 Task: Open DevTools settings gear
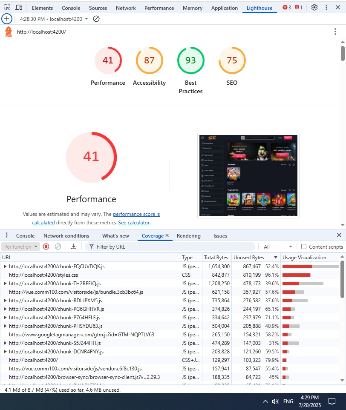[x=314, y=7]
